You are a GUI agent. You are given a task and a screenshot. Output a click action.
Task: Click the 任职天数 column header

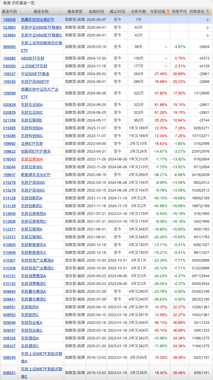point(138,12)
